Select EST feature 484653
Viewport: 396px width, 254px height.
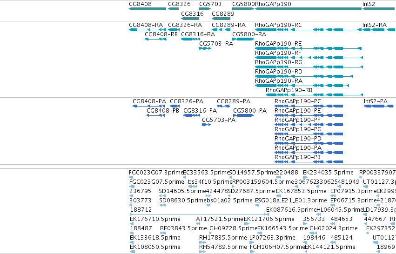333,224
